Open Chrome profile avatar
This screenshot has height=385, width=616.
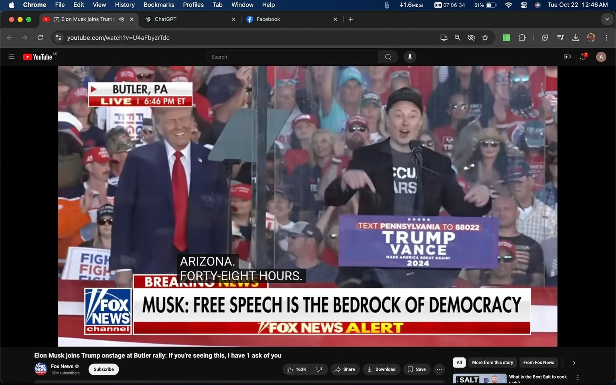click(x=591, y=38)
